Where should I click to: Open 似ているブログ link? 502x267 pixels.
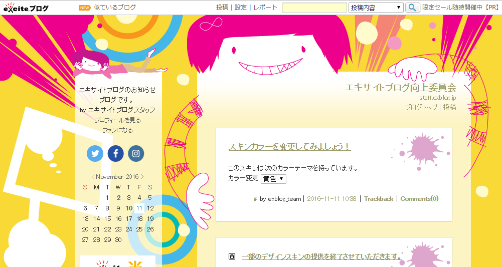click(115, 8)
